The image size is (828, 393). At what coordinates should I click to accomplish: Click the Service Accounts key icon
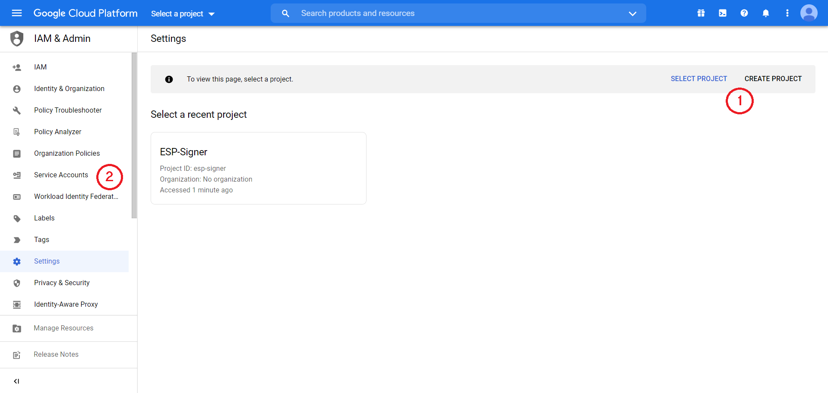tap(17, 175)
